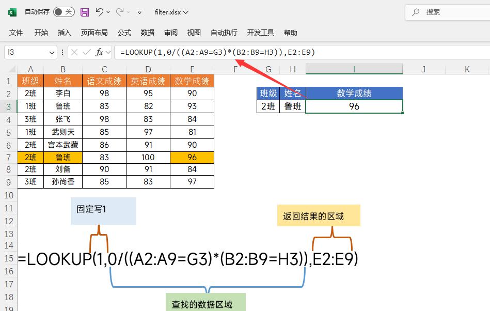Image resolution: width=490 pixels, height=311 pixels.
Task: Click header cell 英语成绩
Action: click(x=148, y=81)
